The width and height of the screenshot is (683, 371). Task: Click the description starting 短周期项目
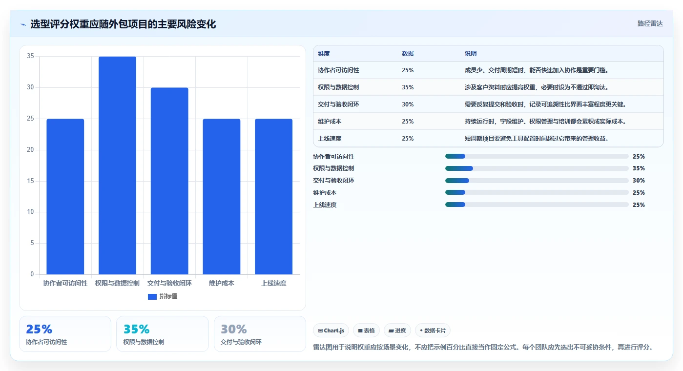tap(538, 139)
